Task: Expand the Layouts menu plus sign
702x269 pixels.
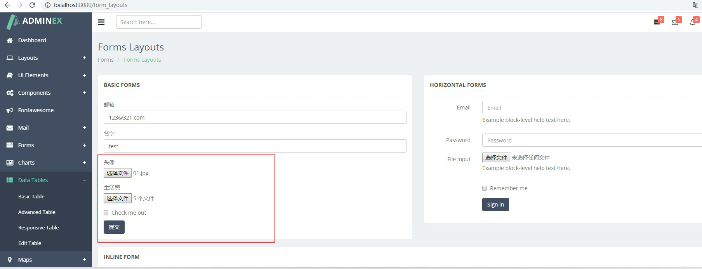Action: tap(84, 58)
